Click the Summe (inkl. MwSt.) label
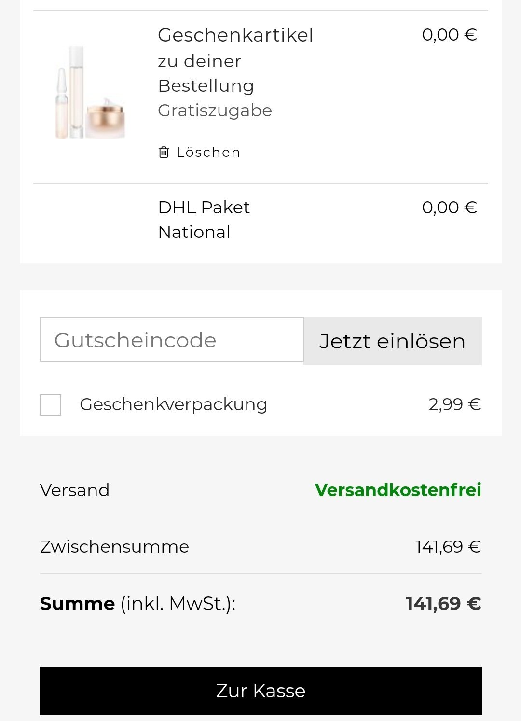The width and height of the screenshot is (521, 721). [x=137, y=604]
